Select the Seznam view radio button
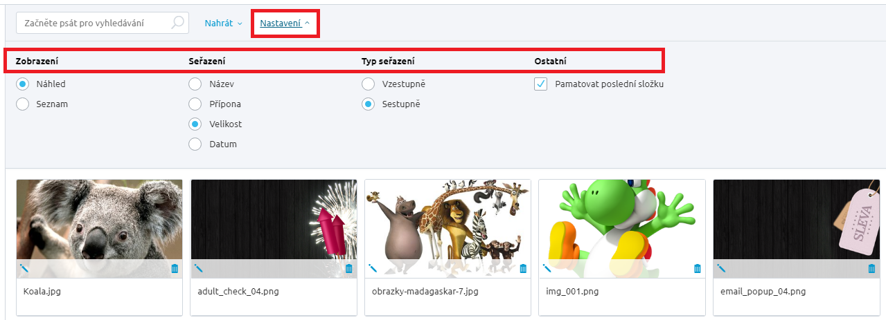 coord(23,104)
